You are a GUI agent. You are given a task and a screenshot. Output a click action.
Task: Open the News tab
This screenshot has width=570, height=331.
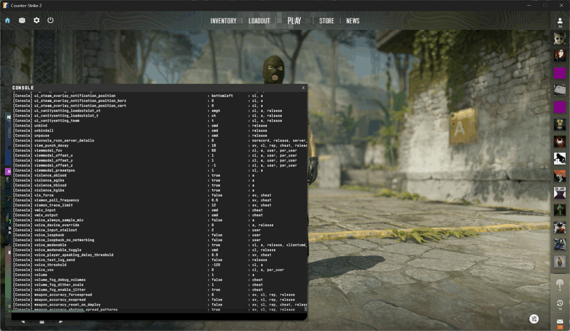point(352,21)
